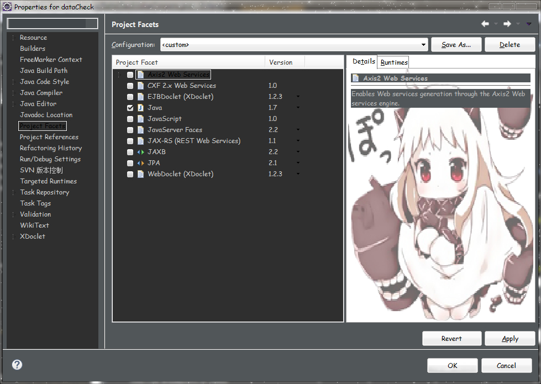
Task: Expand the Resource tree node
Action: (x=13, y=38)
